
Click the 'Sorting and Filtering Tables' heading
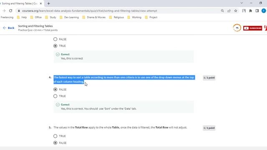pyautogui.click(x=35, y=26)
